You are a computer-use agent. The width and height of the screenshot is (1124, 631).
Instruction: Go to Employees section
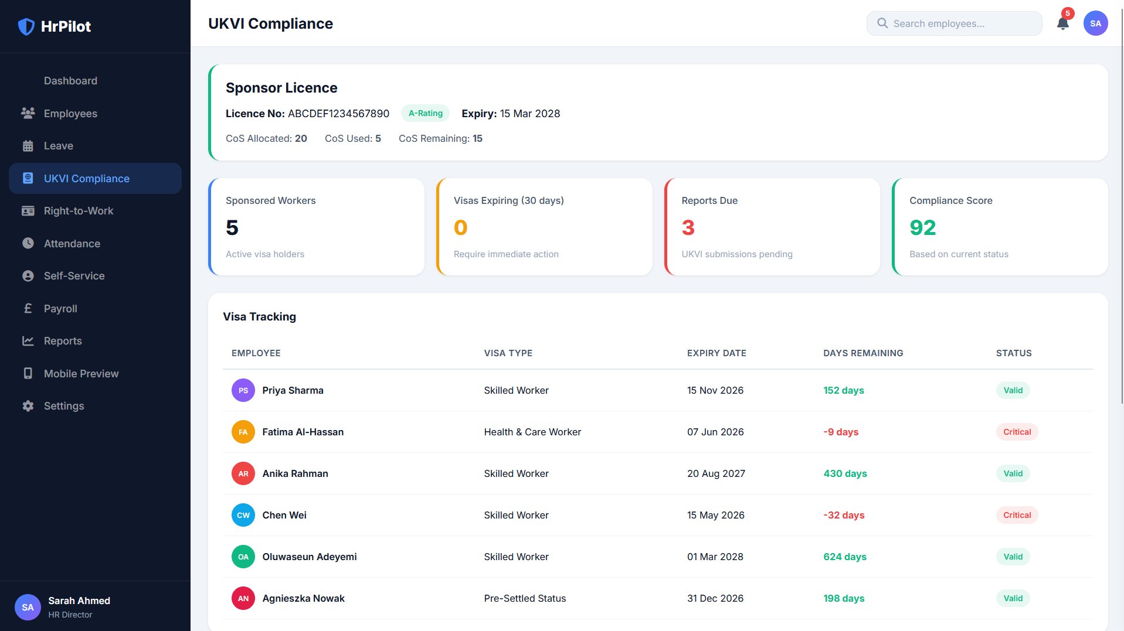[x=95, y=113]
